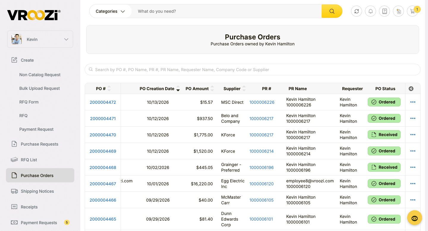The image size is (428, 231).
Task: Go to Bulk Upload Request
Action: coord(40,88)
